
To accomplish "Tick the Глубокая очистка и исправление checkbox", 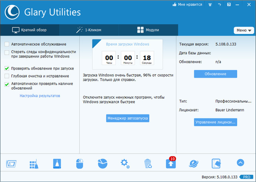I will pos(7,76).
